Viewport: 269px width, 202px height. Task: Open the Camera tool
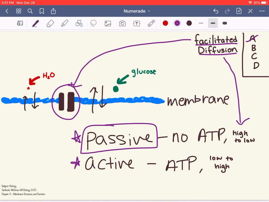coord(122,23)
